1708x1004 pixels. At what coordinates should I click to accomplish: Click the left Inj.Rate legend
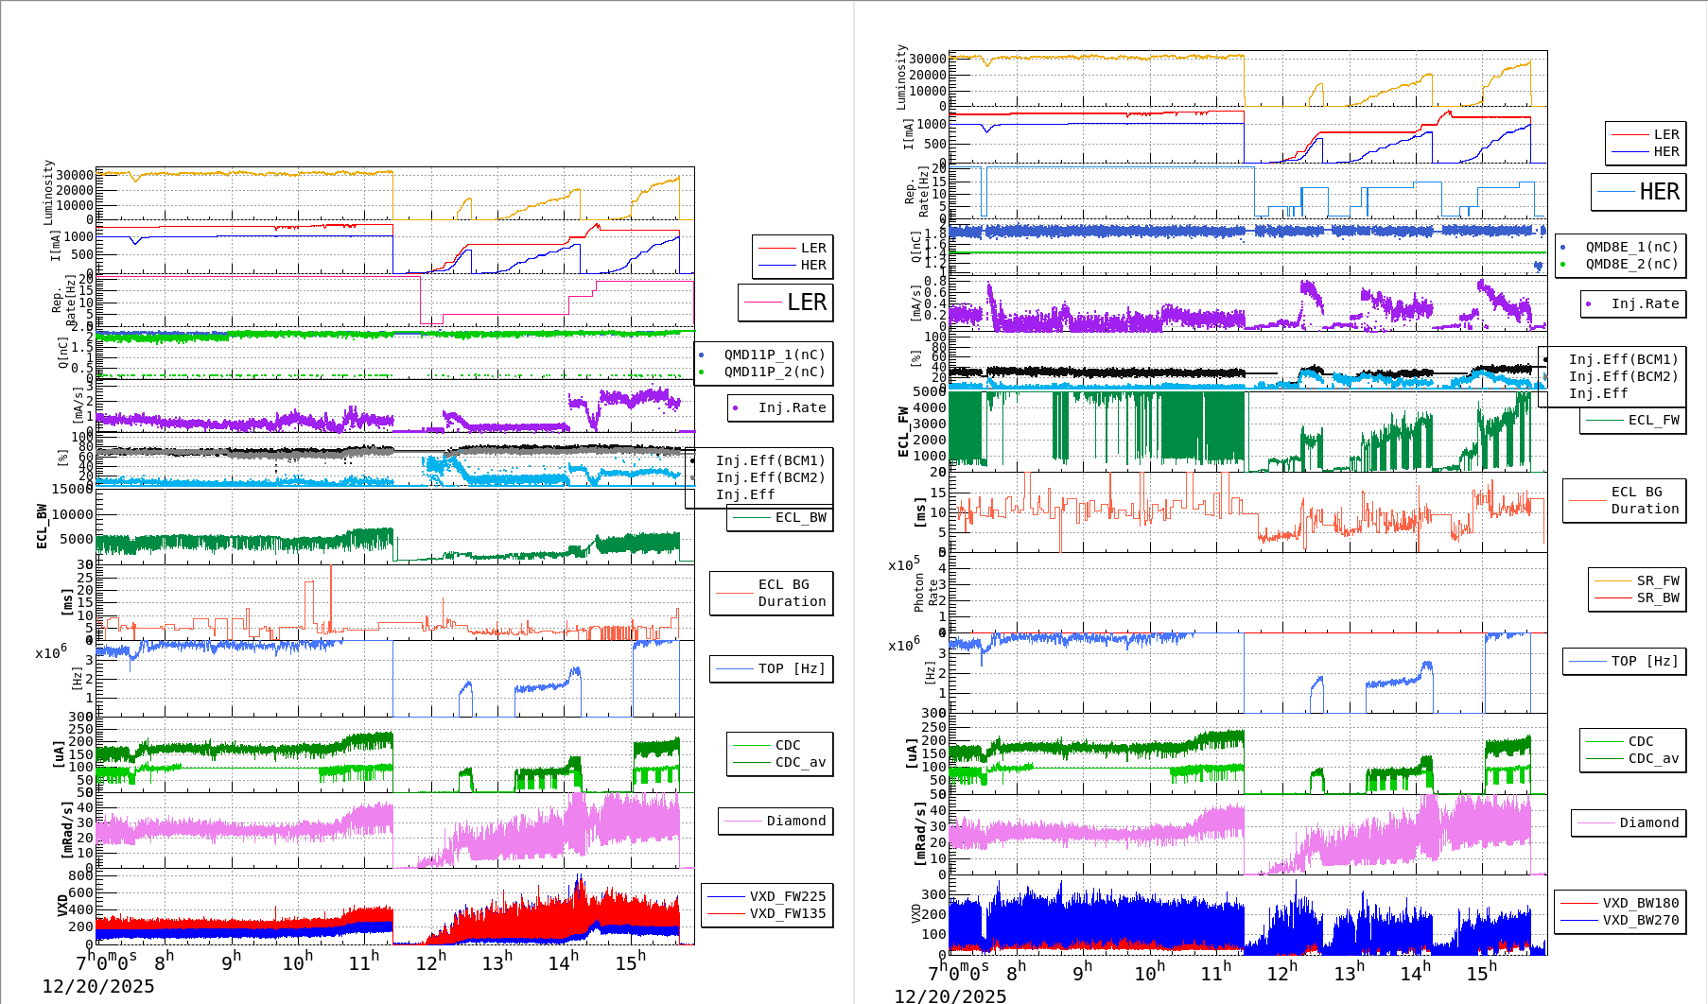click(780, 407)
